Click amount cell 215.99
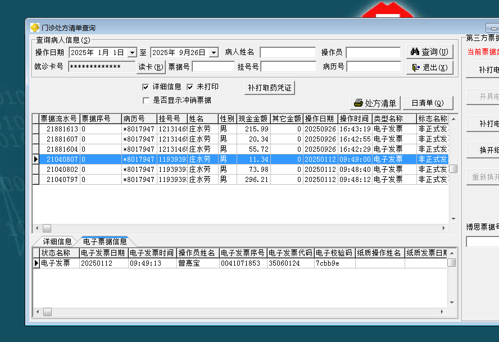Screen dimensions: 499x342 pos(253,129)
